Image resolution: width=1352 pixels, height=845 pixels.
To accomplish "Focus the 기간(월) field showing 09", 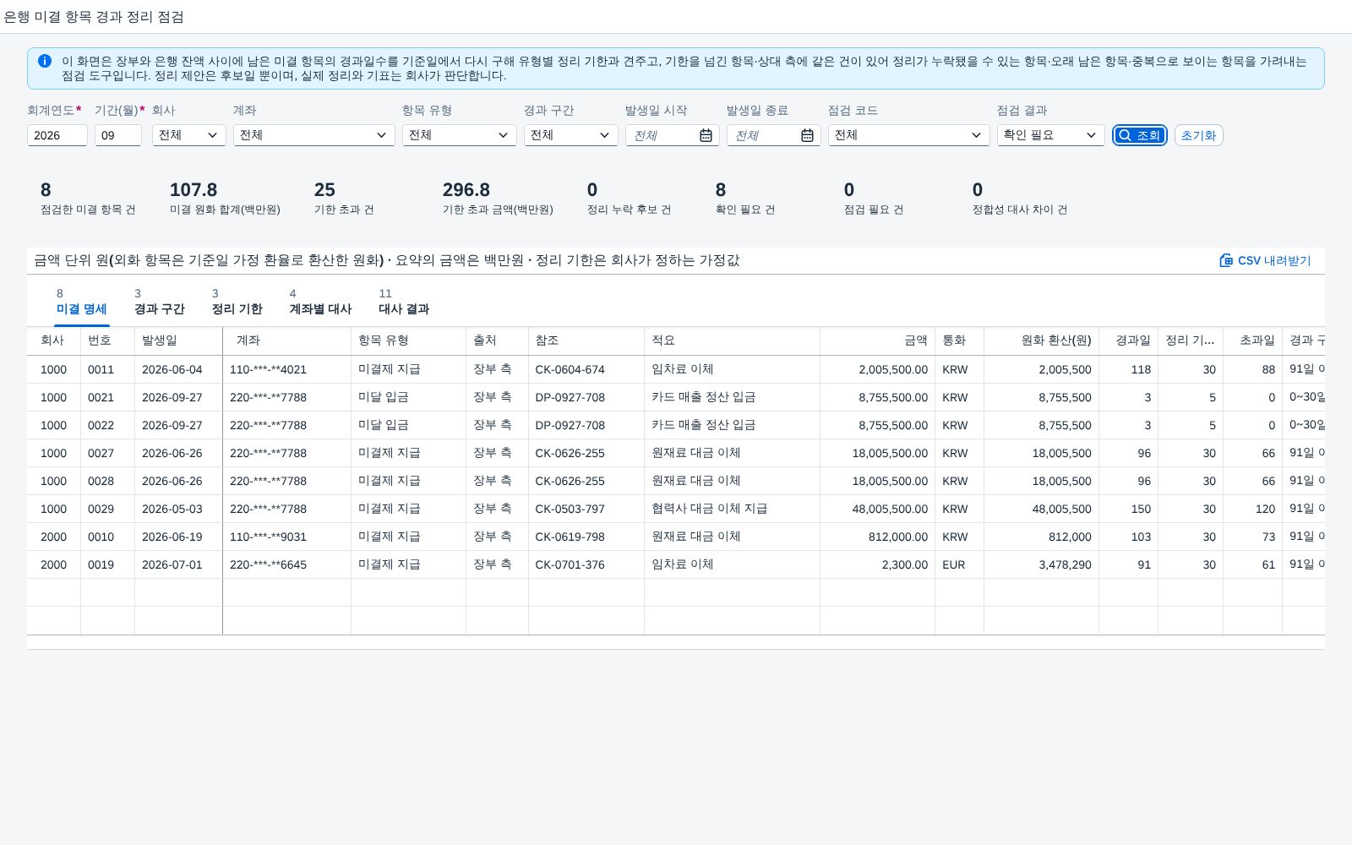I will point(117,135).
